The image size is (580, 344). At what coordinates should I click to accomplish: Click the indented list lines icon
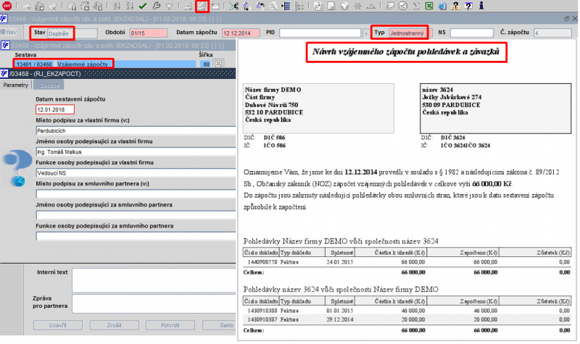coord(286,6)
